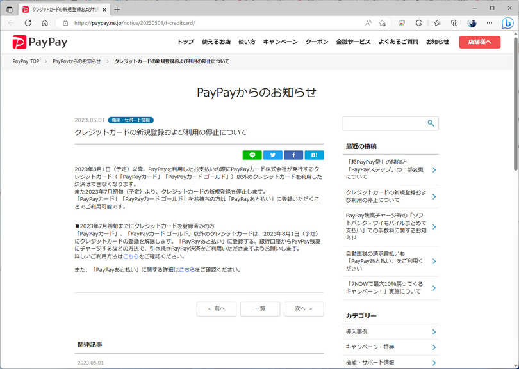Click こちら link after 詳しいご利用方法は
Screen dimensions: 519x369
coord(131,256)
